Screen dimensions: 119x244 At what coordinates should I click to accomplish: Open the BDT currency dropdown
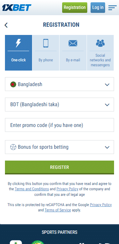59,105
